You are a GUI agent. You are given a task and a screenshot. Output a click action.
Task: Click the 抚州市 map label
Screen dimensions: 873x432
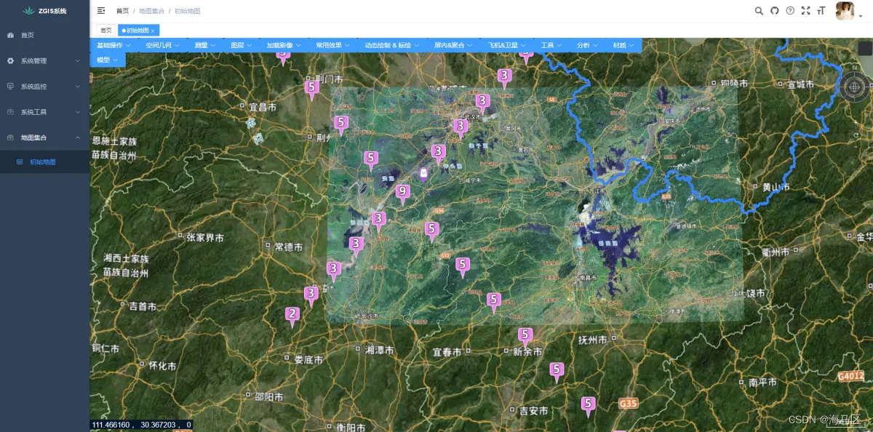[x=591, y=340]
